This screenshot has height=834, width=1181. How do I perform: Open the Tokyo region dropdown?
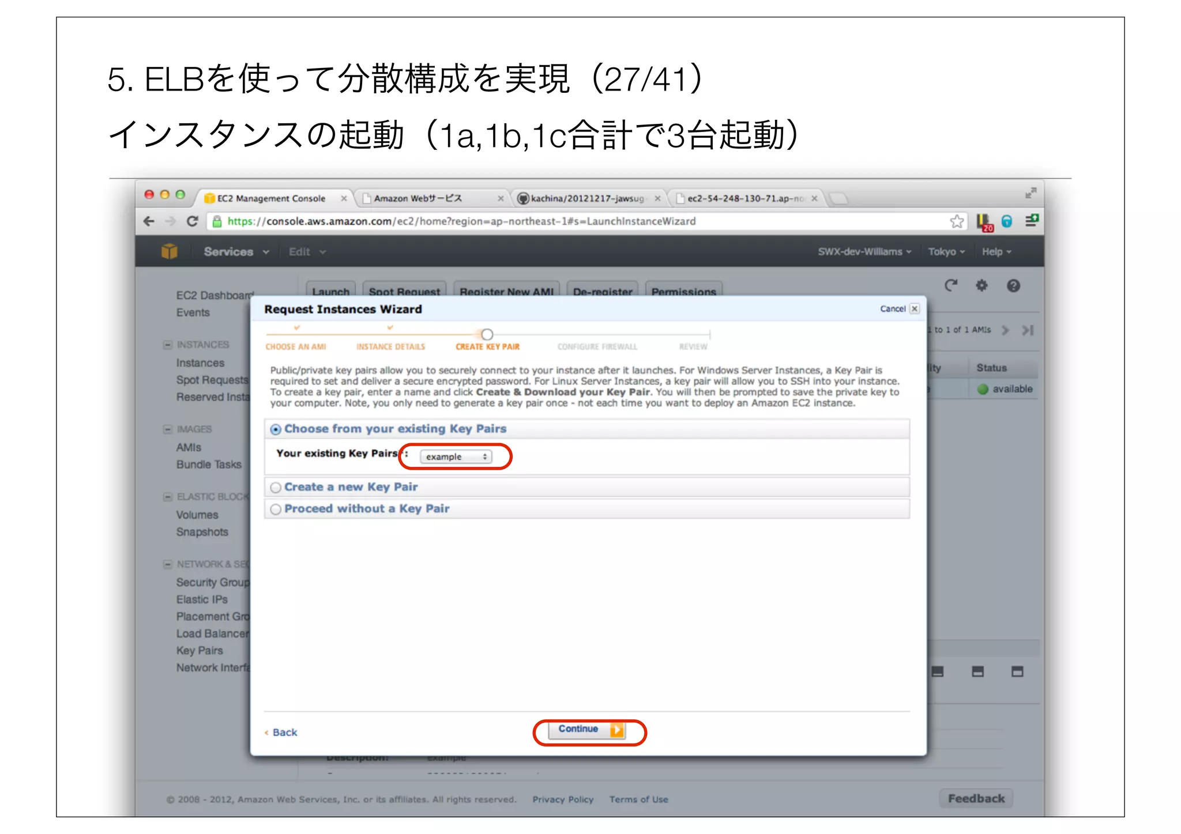point(946,252)
